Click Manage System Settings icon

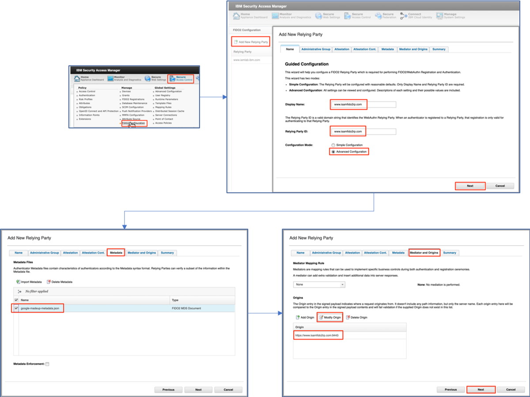click(439, 15)
